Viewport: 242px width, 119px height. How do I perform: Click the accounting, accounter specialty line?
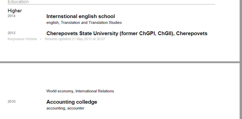click(x=65, y=108)
